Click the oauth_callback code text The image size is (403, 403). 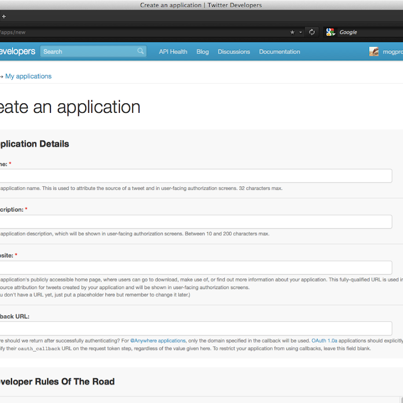[x=39, y=349]
